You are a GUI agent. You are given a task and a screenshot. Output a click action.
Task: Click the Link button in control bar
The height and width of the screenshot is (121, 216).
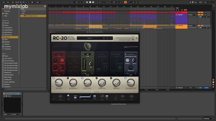4,2
